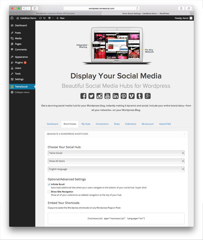The width and height of the screenshot is (203, 240).
Task: Open Appearance in the sidebar
Action: coord(22,57)
